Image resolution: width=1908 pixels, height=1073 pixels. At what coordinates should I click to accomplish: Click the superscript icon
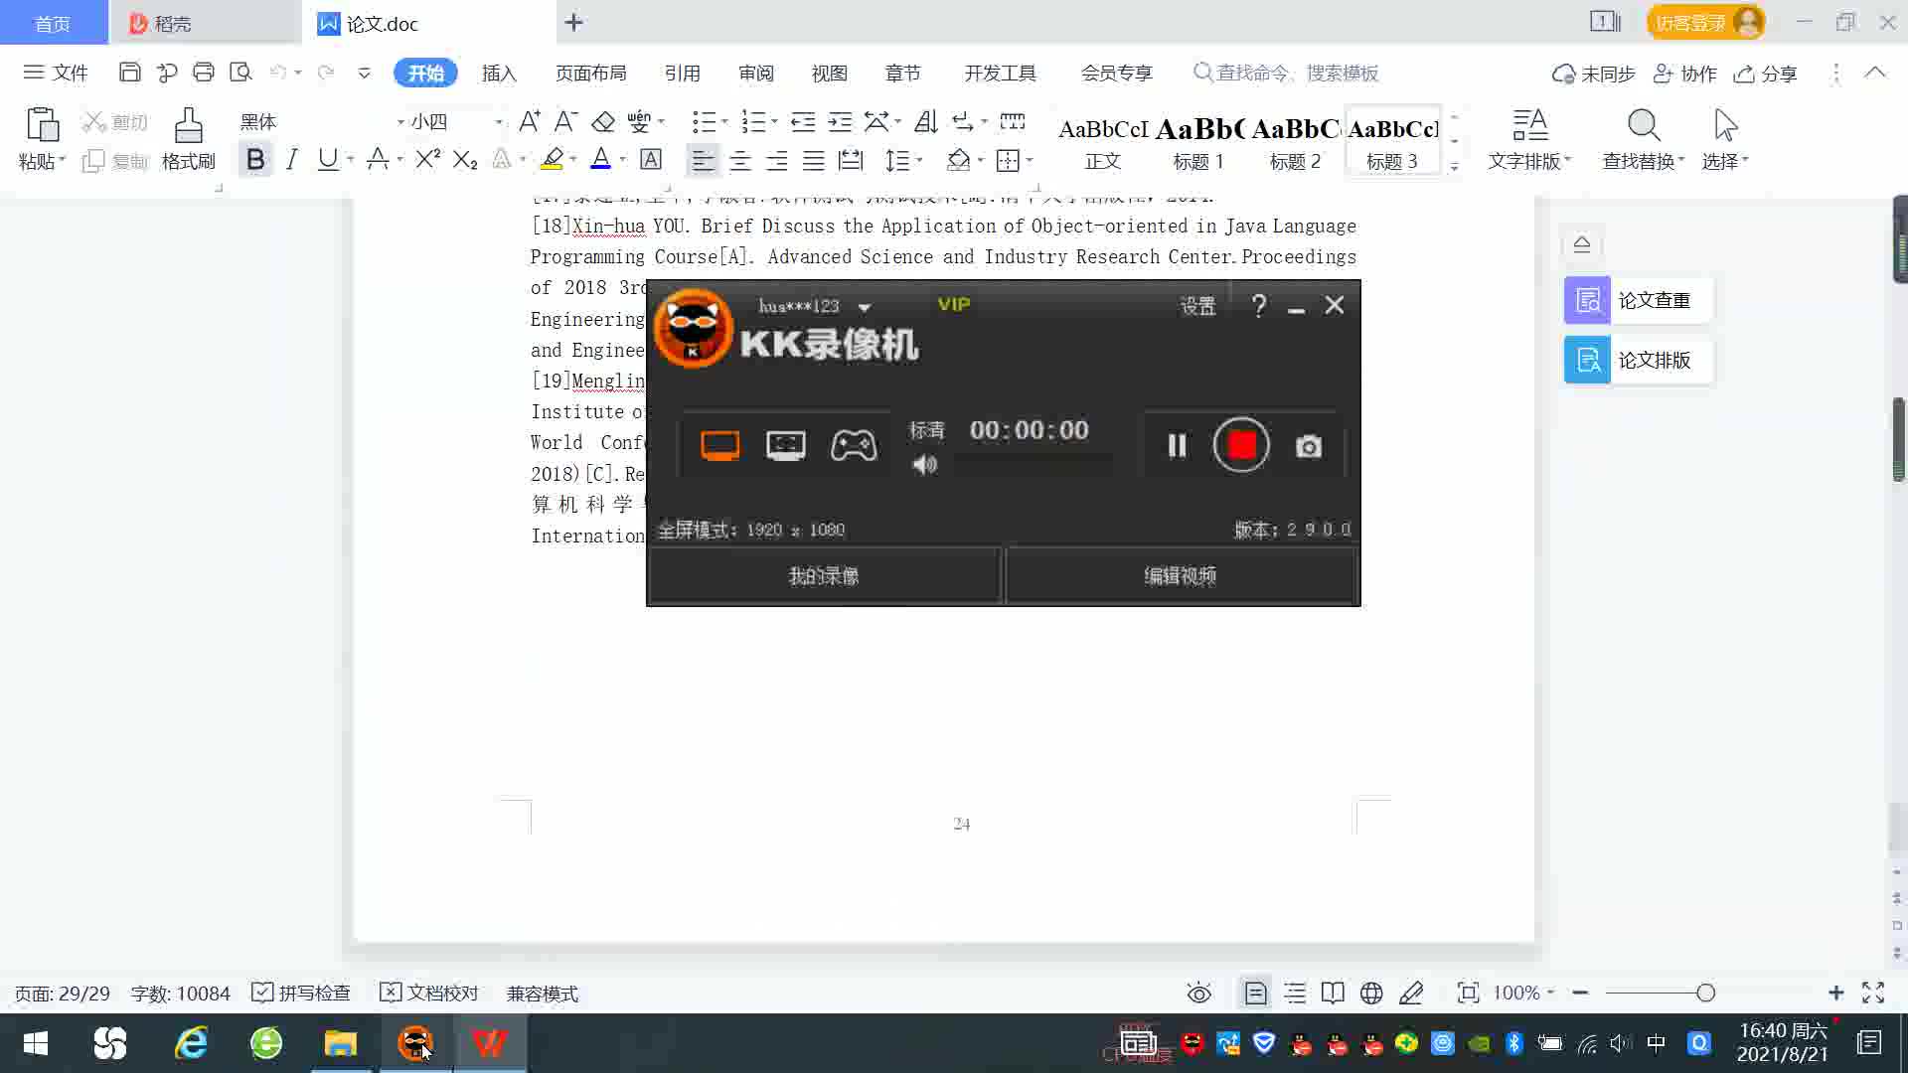(x=427, y=160)
